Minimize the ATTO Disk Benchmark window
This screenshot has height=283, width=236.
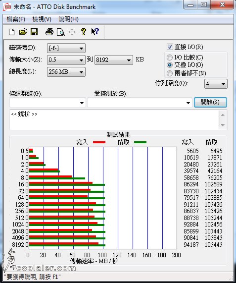[190, 4]
